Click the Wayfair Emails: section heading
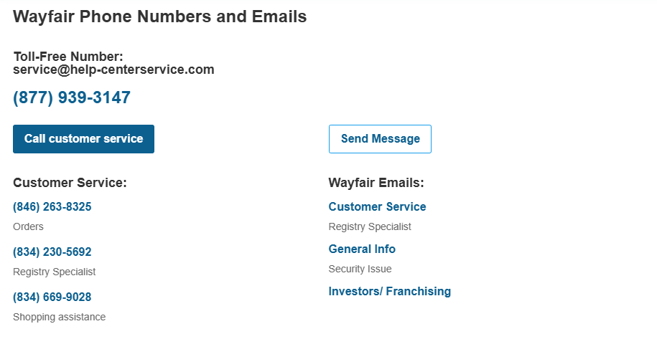The height and width of the screenshot is (339, 657). pyautogui.click(x=376, y=183)
